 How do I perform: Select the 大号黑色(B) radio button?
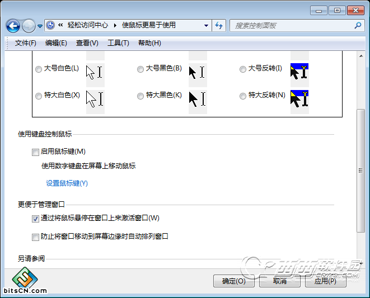click(x=140, y=69)
